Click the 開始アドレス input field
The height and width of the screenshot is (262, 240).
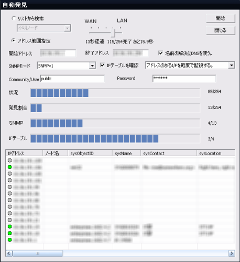(x=58, y=53)
